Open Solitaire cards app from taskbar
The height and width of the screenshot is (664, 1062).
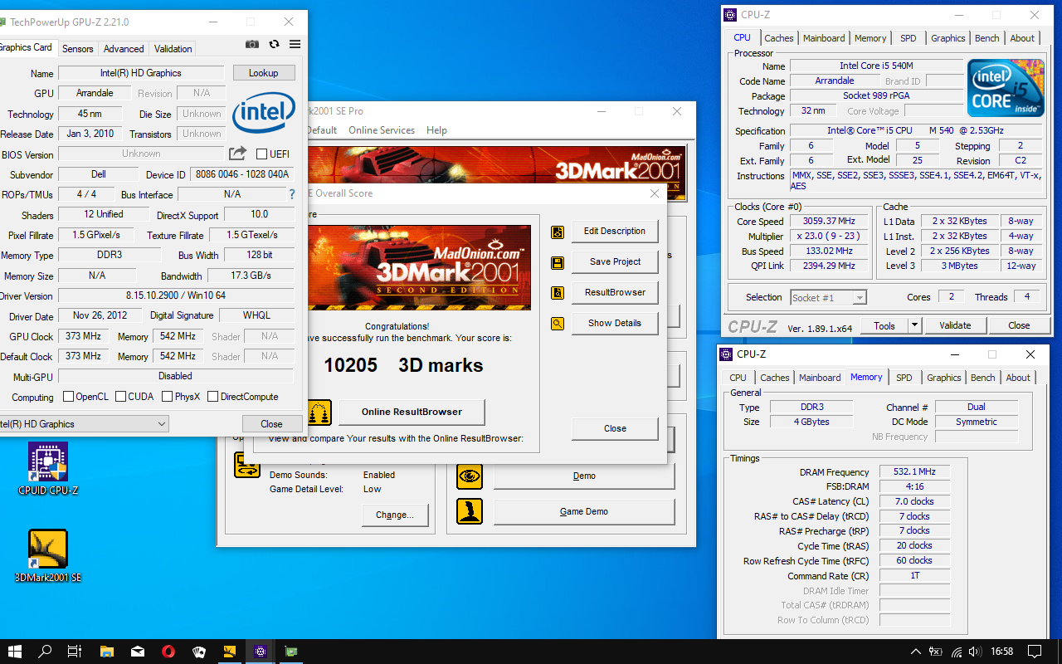[199, 652]
